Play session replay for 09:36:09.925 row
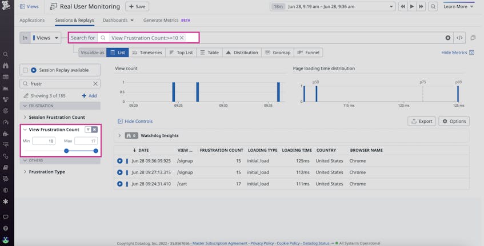The height and width of the screenshot is (246, 484). 120,161
